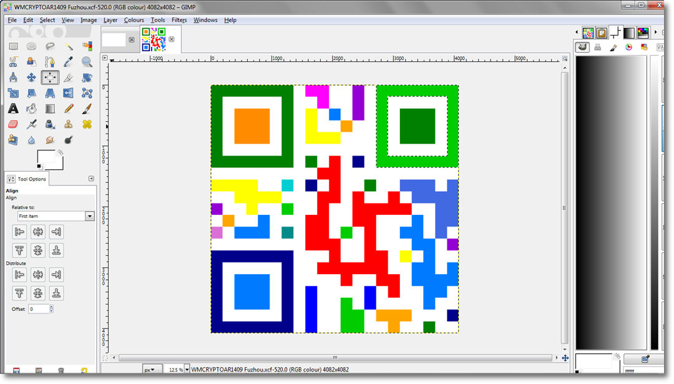This screenshot has width=674, height=384.
Task: Choose the Clone stamp tool
Action: tap(69, 124)
